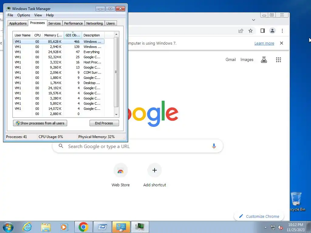311x233 pixels.
Task: Click the Task Manager title bar icon
Action: (x=8, y=8)
